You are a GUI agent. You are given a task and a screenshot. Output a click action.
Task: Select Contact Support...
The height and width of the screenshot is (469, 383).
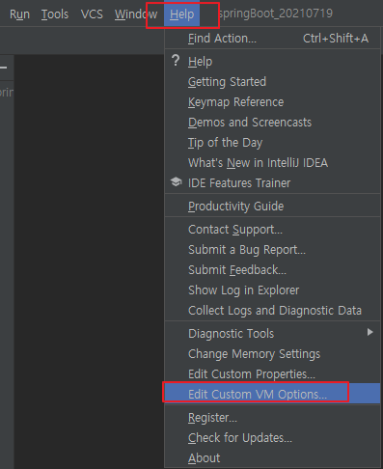[x=272, y=230]
